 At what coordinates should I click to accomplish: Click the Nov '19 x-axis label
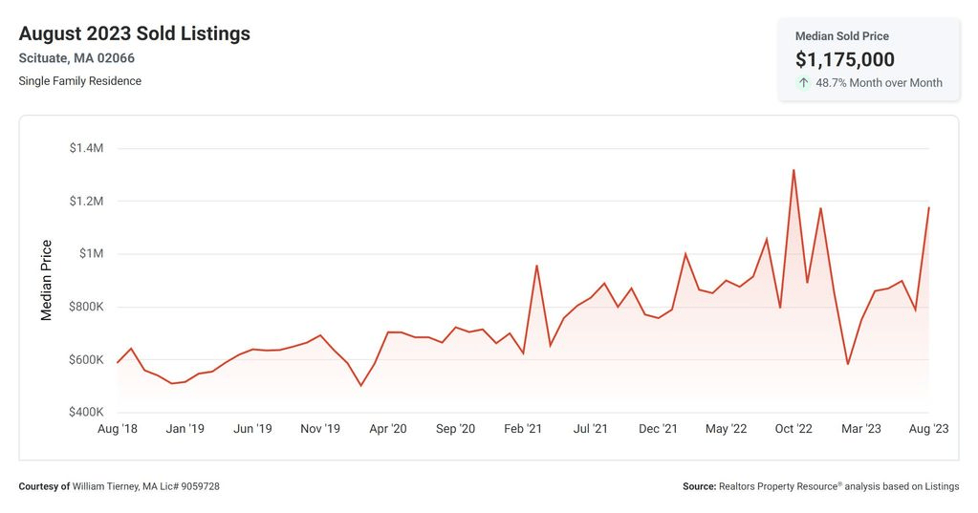coord(320,429)
